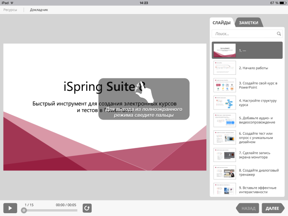Open the Ресурсы menu item
Image resolution: width=288 pixels, height=216 pixels.
10,10
